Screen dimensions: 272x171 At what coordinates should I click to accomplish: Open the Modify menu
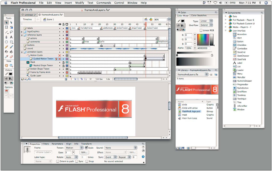coord(79,3)
